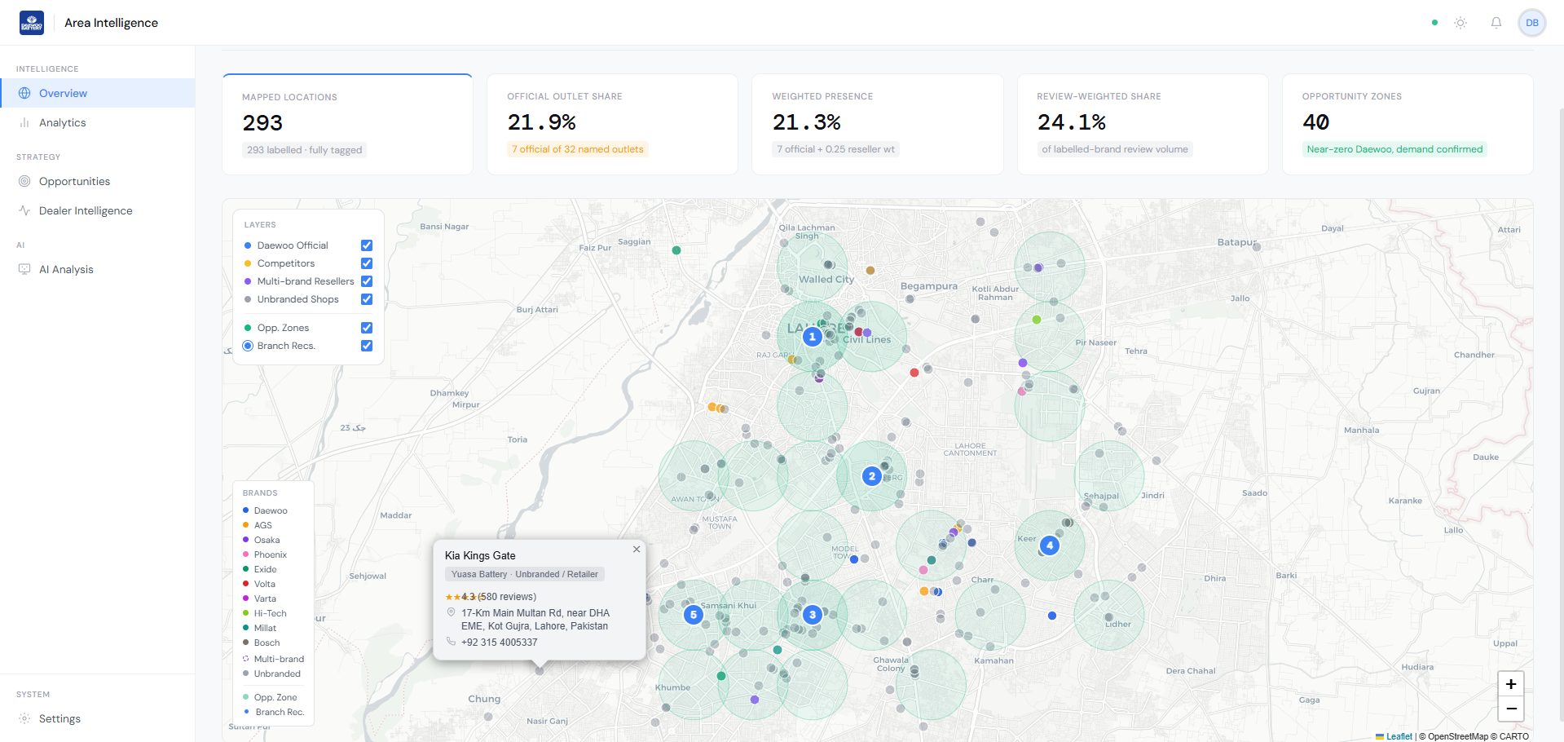Open the Analytics page
The image size is (1564, 742).
click(x=98, y=122)
